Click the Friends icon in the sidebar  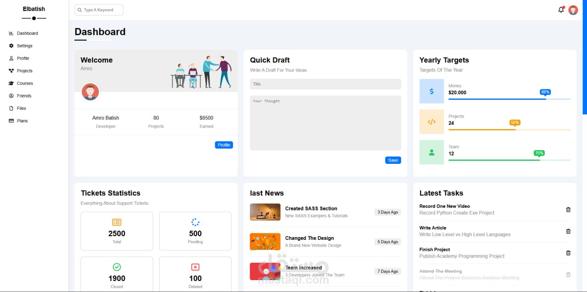(x=11, y=96)
